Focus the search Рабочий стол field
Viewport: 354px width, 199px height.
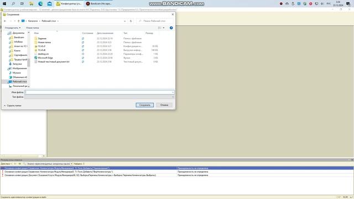point(155,21)
